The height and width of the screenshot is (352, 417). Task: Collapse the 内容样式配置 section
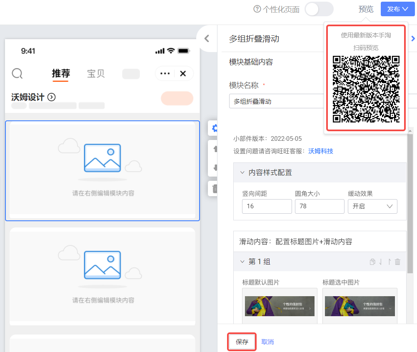242,172
